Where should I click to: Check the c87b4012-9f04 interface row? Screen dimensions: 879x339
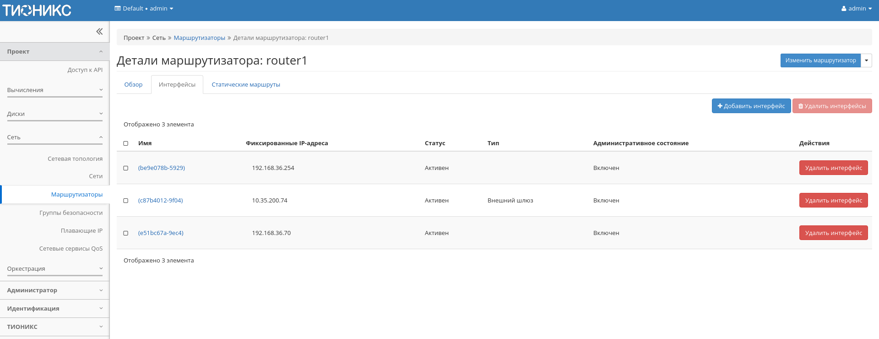(x=126, y=201)
